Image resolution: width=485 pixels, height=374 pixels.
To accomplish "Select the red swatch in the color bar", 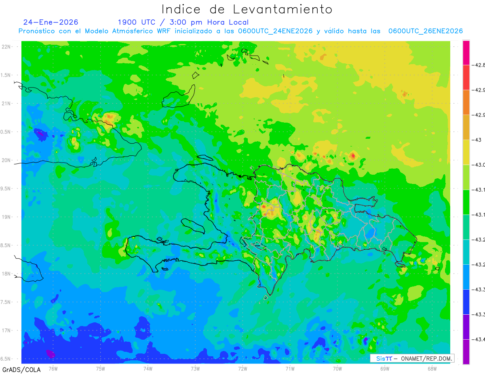I will (x=466, y=77).
